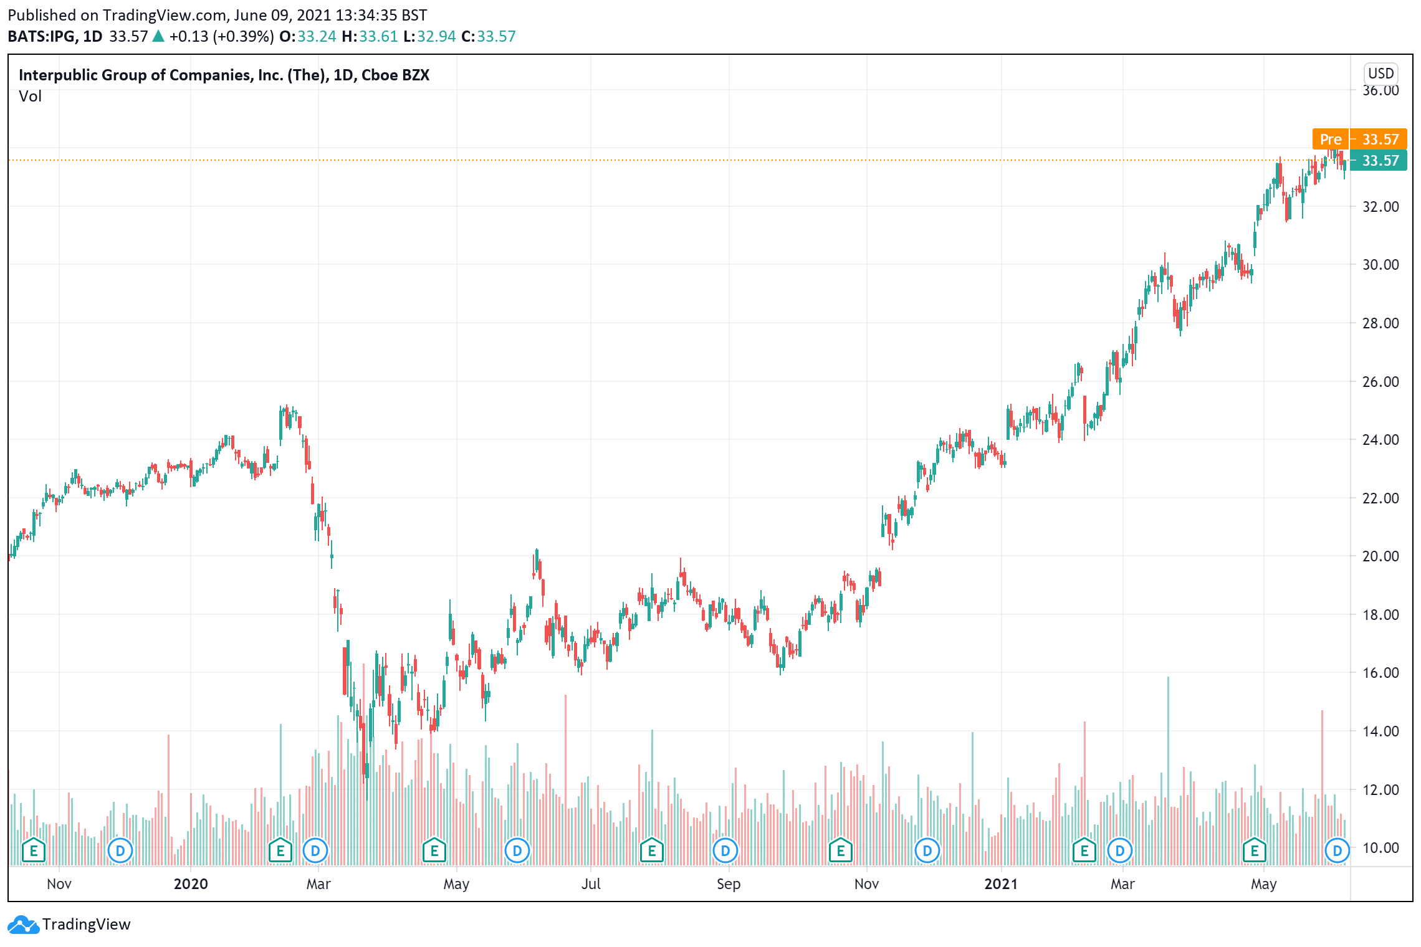The image size is (1421, 947).
Task: Click the BATS:IPG, 1D symbol text
Action: pos(55,36)
